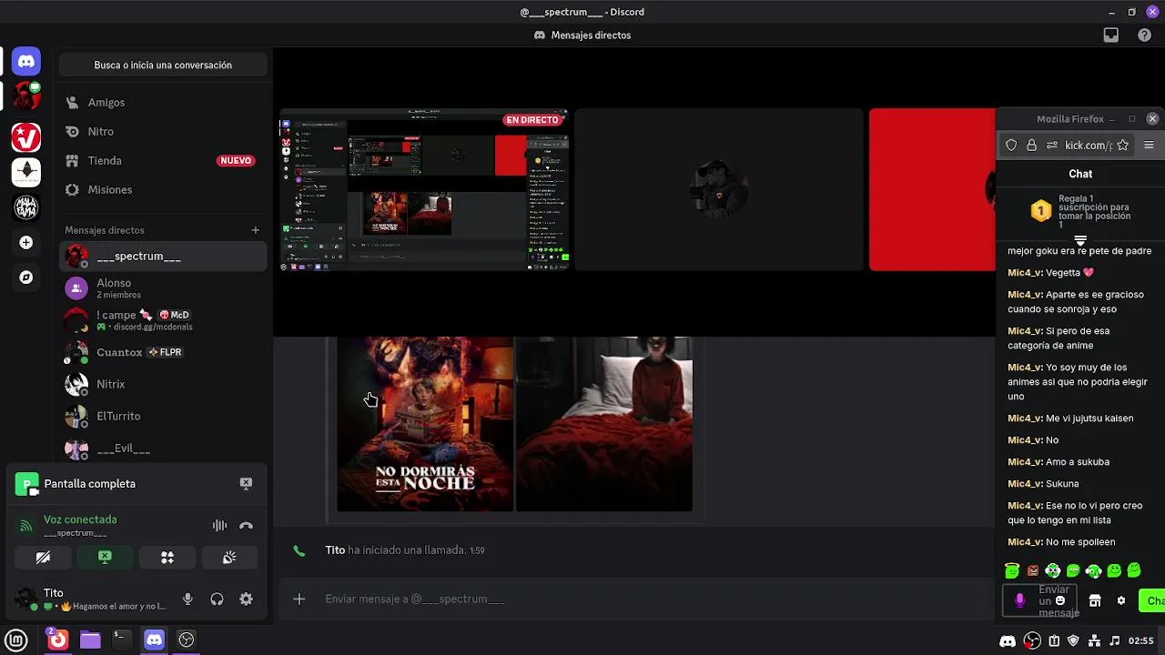Open conversation with ! campe
The width and height of the screenshot is (1165, 655).
[x=163, y=320]
